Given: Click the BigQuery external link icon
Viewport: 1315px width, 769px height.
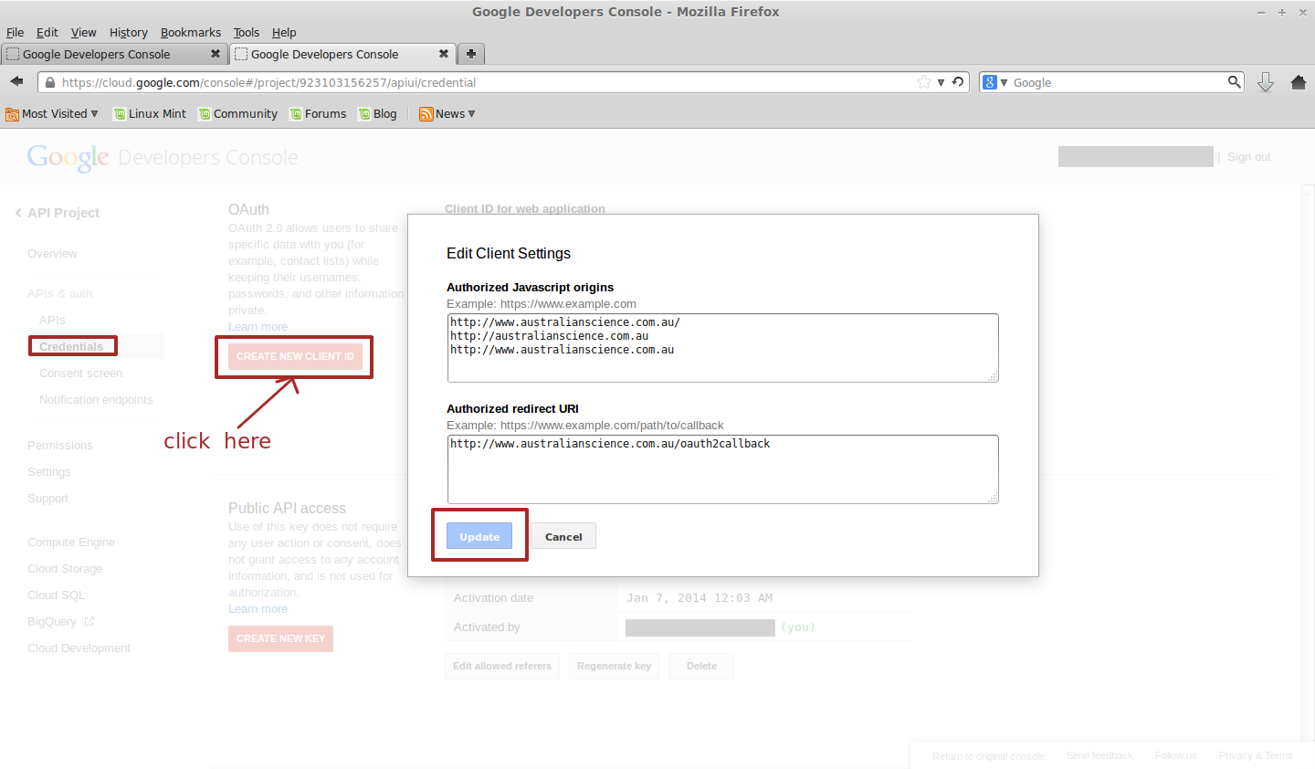Looking at the screenshot, I should [x=89, y=621].
